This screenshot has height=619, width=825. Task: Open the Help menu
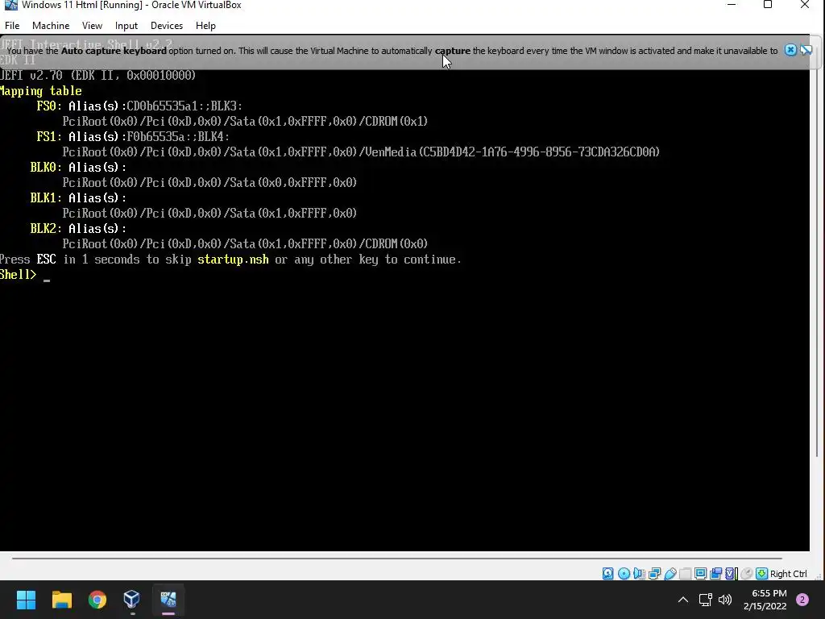[205, 25]
